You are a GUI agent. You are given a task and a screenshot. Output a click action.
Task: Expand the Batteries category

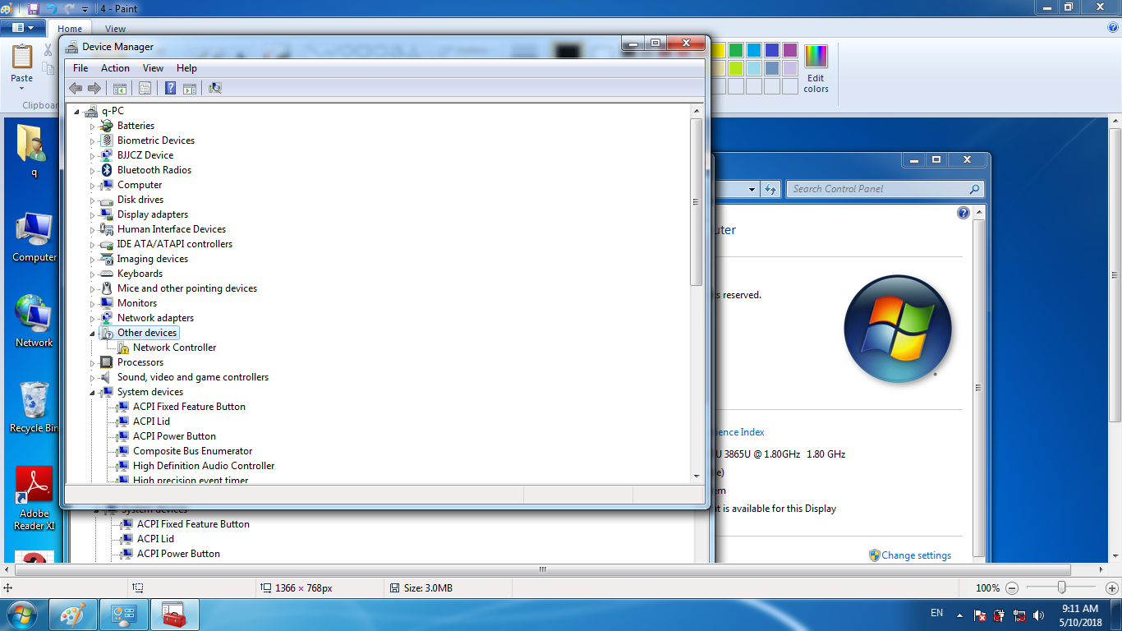click(x=93, y=127)
